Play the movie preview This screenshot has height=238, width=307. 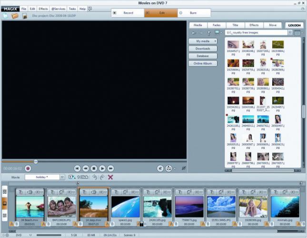click(102, 169)
